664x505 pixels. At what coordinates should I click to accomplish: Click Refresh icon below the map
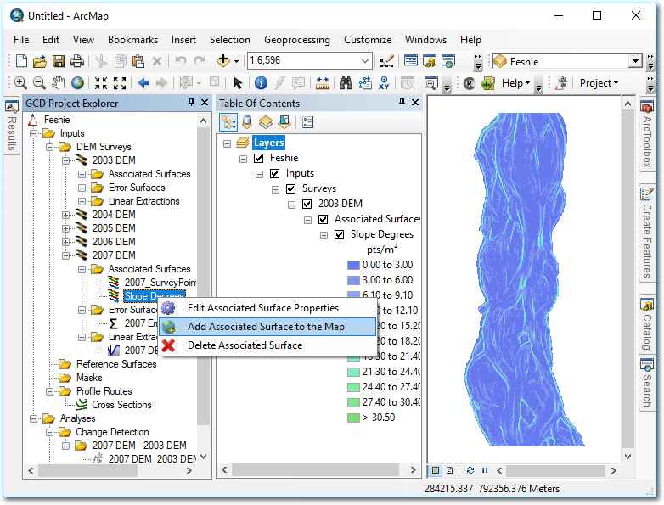(470, 470)
